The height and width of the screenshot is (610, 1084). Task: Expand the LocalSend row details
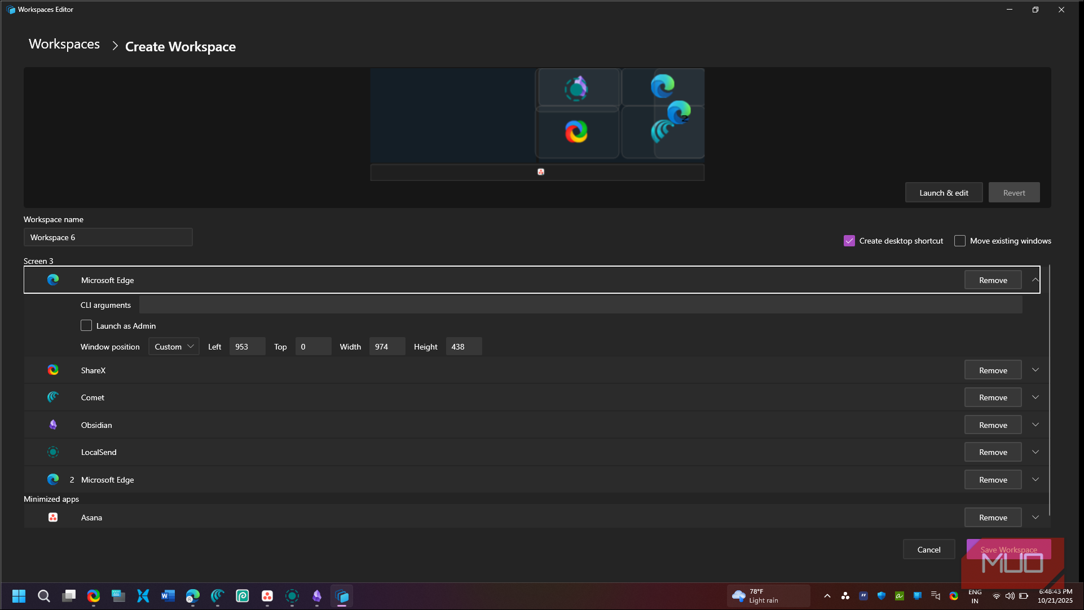pyautogui.click(x=1035, y=452)
